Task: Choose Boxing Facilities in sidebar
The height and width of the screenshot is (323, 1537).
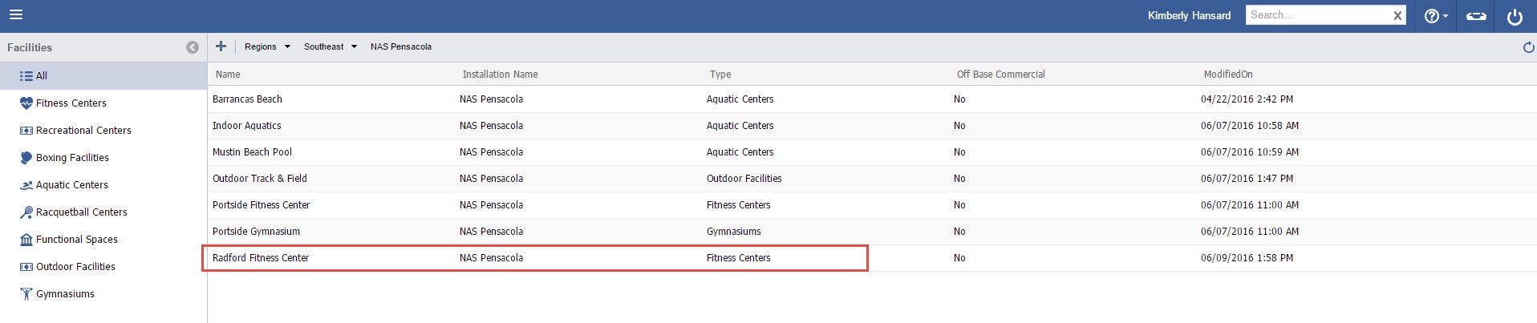Action: [x=72, y=158]
